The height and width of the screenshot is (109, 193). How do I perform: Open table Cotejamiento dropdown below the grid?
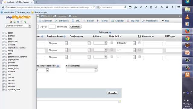point(82,70)
